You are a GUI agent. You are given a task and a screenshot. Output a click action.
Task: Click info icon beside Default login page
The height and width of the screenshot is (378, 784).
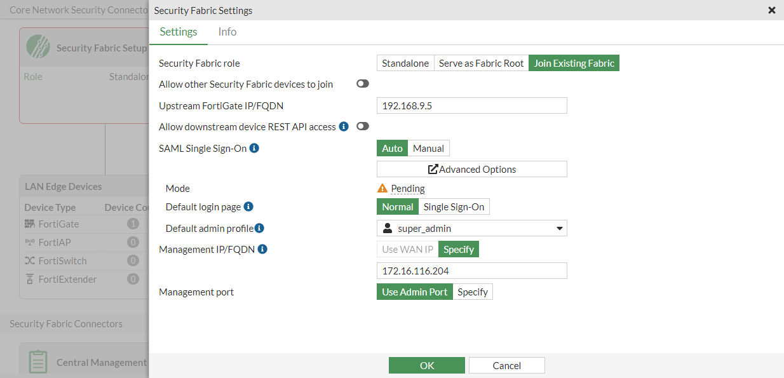pyautogui.click(x=248, y=206)
